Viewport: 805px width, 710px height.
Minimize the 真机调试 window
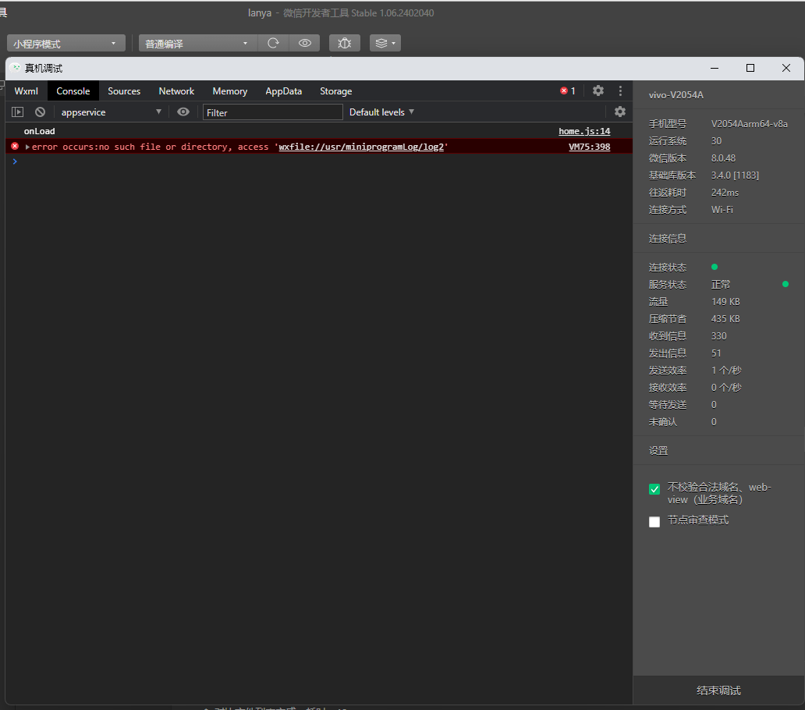[715, 68]
